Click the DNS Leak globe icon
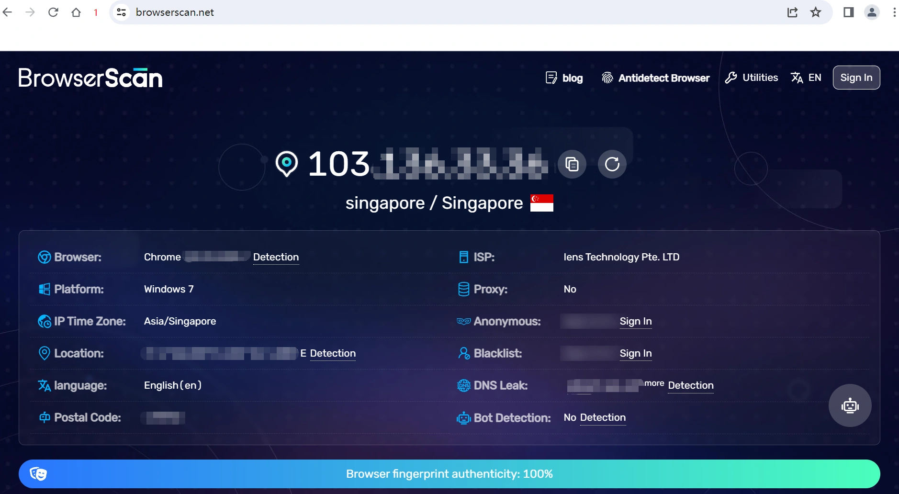Image resolution: width=899 pixels, height=494 pixels. (464, 385)
